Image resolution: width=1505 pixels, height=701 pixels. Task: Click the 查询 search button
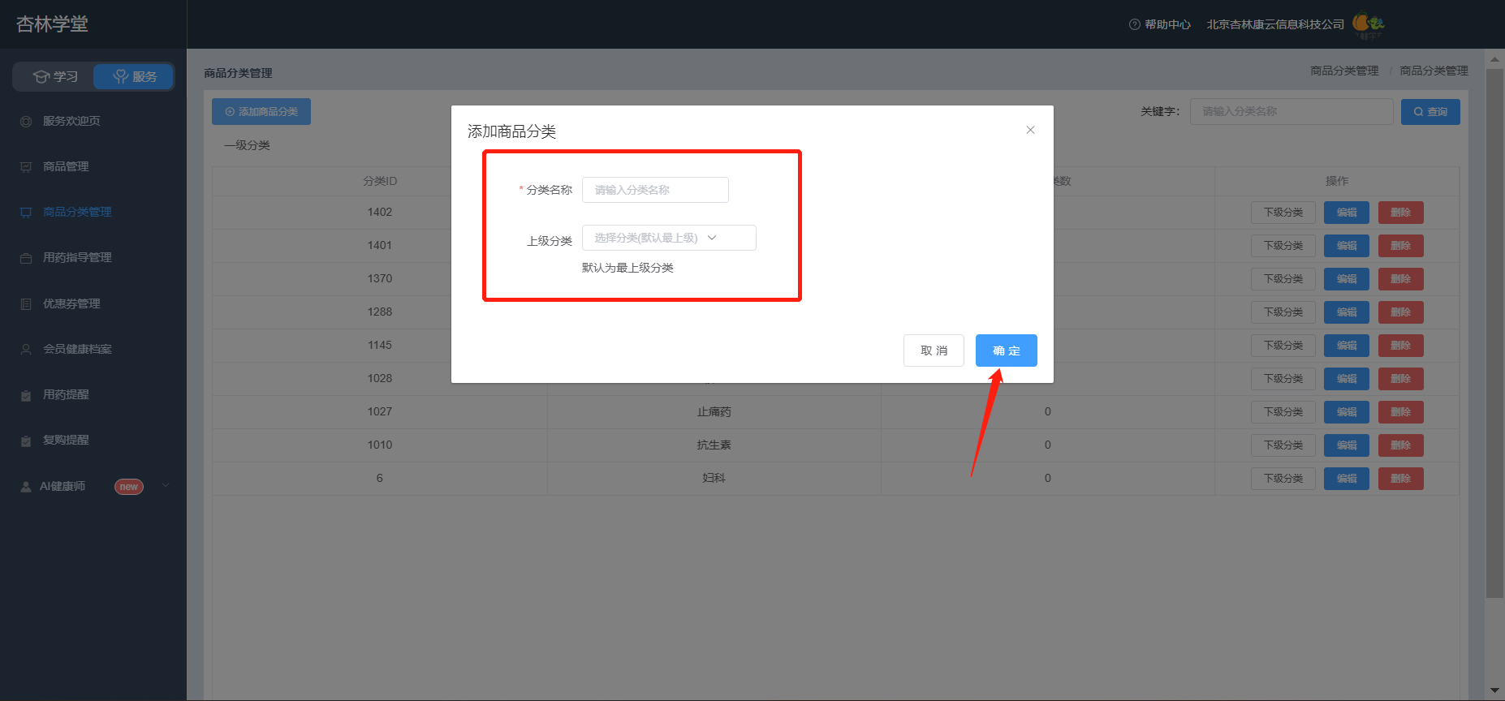pos(1430,112)
